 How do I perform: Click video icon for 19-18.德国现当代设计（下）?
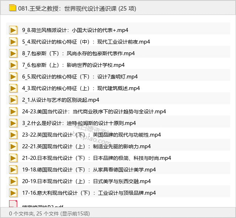13,170
